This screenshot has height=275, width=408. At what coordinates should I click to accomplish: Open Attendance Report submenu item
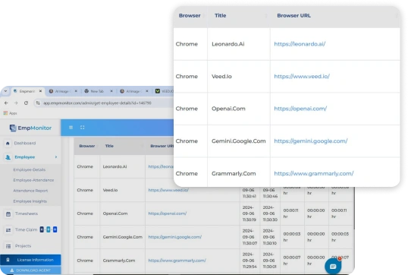30,191
